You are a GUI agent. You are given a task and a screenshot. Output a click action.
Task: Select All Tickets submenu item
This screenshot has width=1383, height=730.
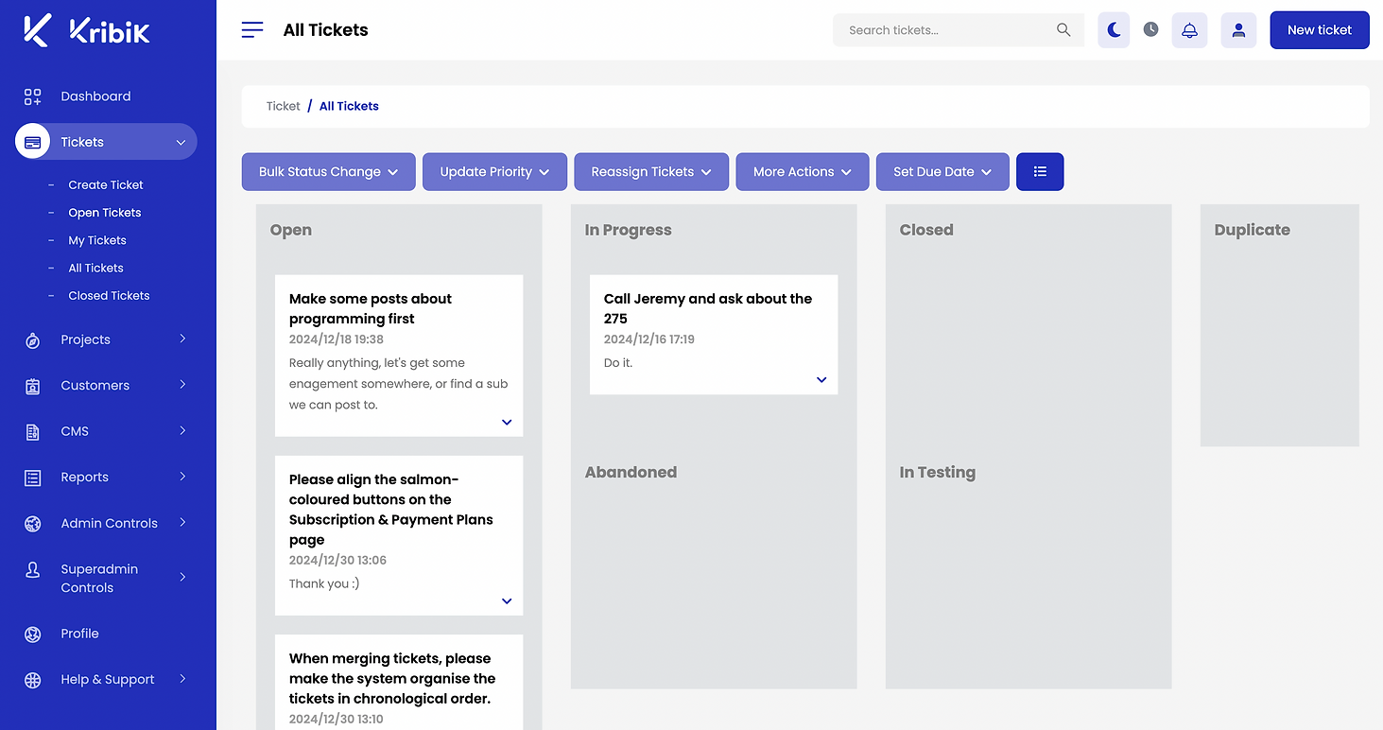click(x=95, y=268)
